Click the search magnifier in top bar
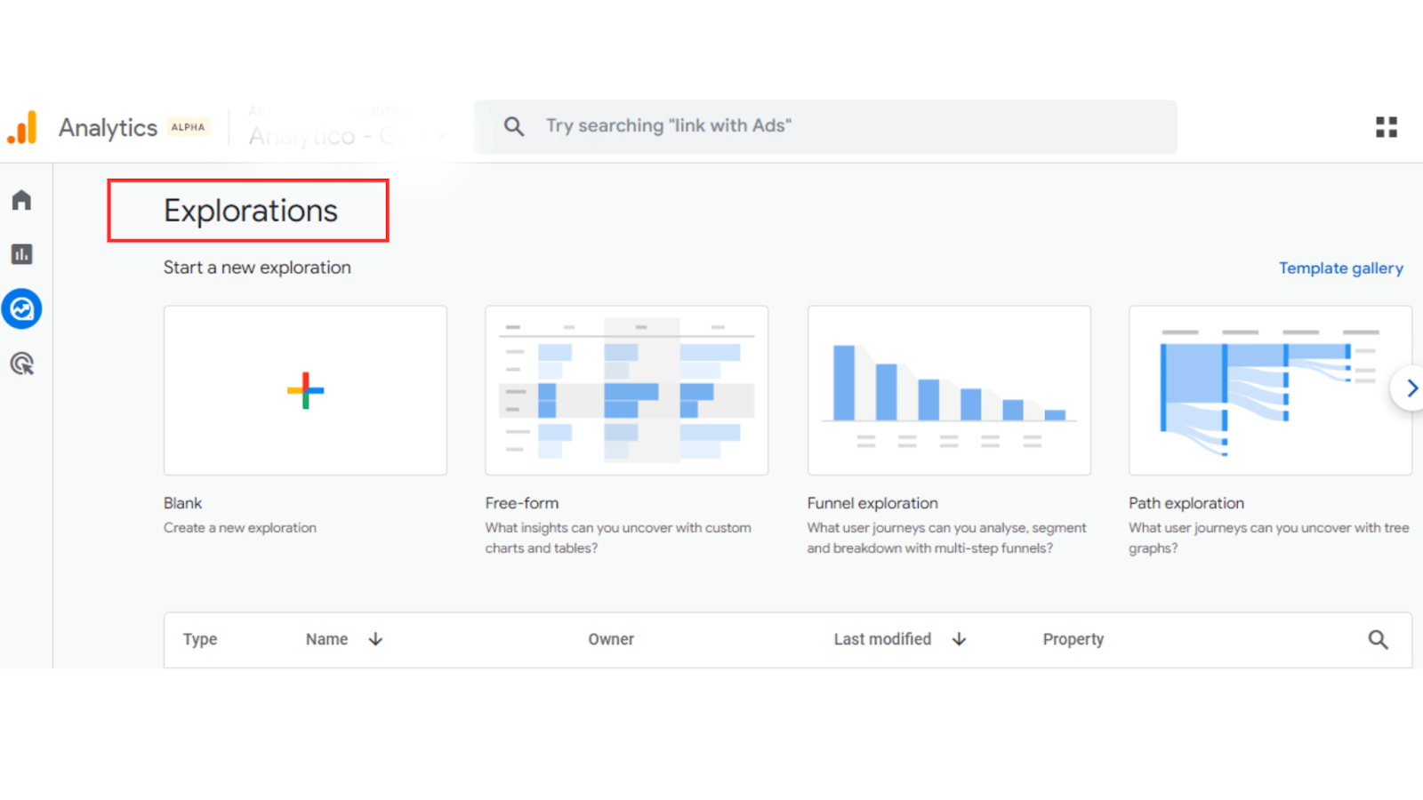The image size is (1423, 800). [514, 126]
